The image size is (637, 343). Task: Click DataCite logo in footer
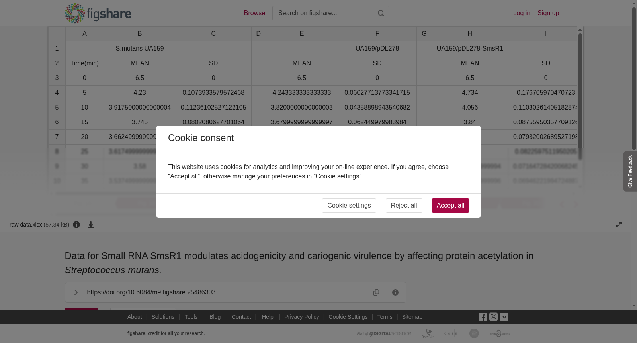pos(428,333)
